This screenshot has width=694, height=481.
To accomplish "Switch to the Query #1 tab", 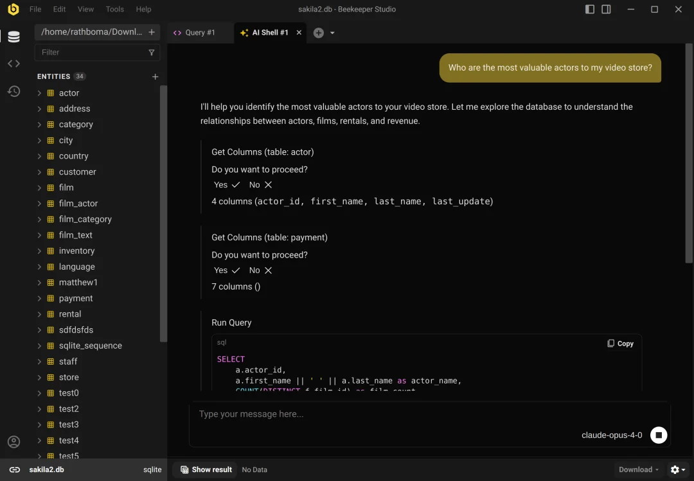I will point(200,33).
